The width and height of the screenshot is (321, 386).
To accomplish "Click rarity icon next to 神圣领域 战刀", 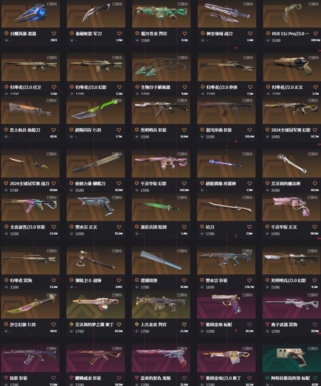I will pyautogui.click(x=202, y=34).
